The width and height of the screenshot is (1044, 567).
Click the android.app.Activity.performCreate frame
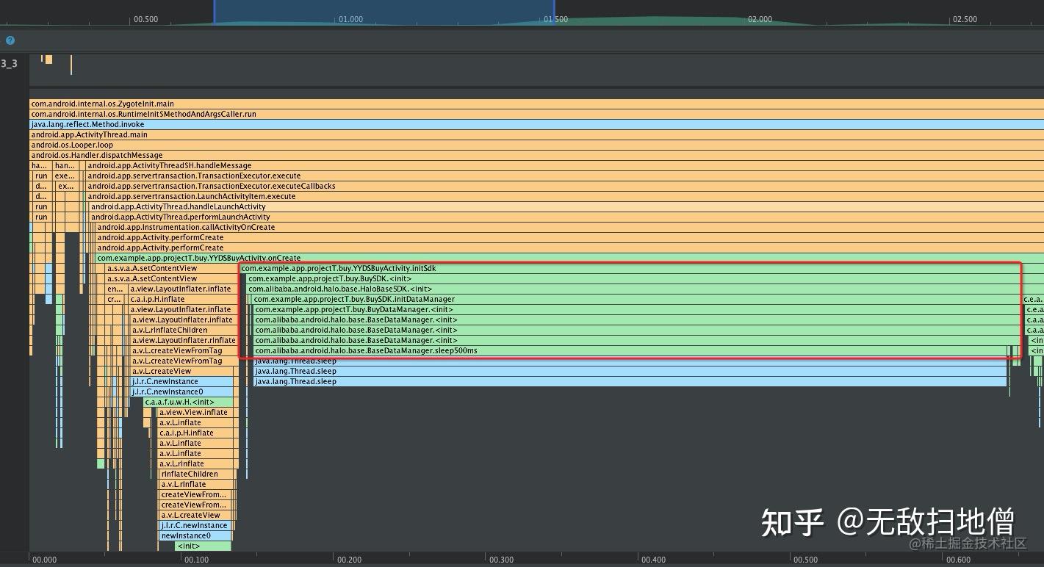[184, 237]
